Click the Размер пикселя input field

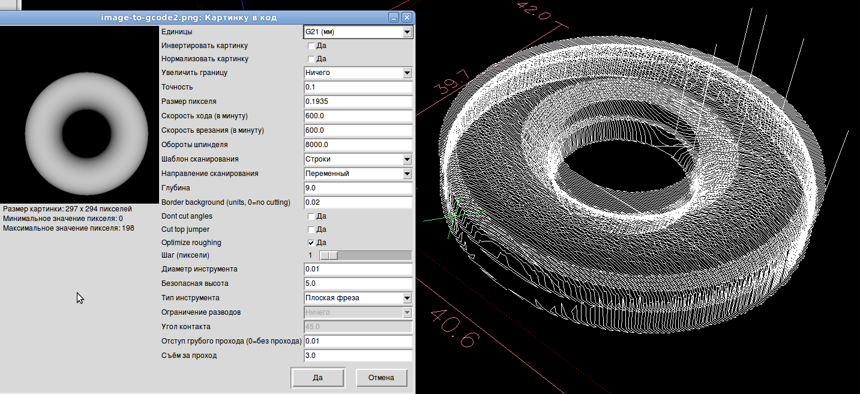358,102
